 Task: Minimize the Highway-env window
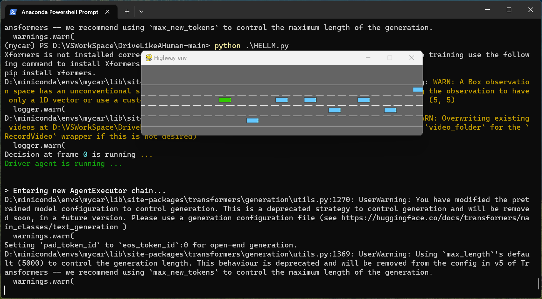pyautogui.click(x=368, y=58)
